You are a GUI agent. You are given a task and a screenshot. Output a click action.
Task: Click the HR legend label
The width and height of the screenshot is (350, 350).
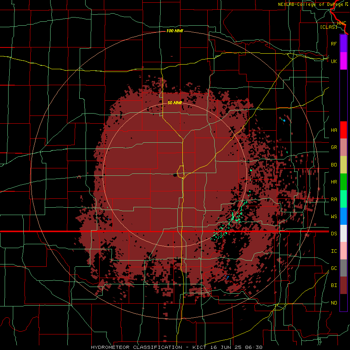[x=334, y=182]
